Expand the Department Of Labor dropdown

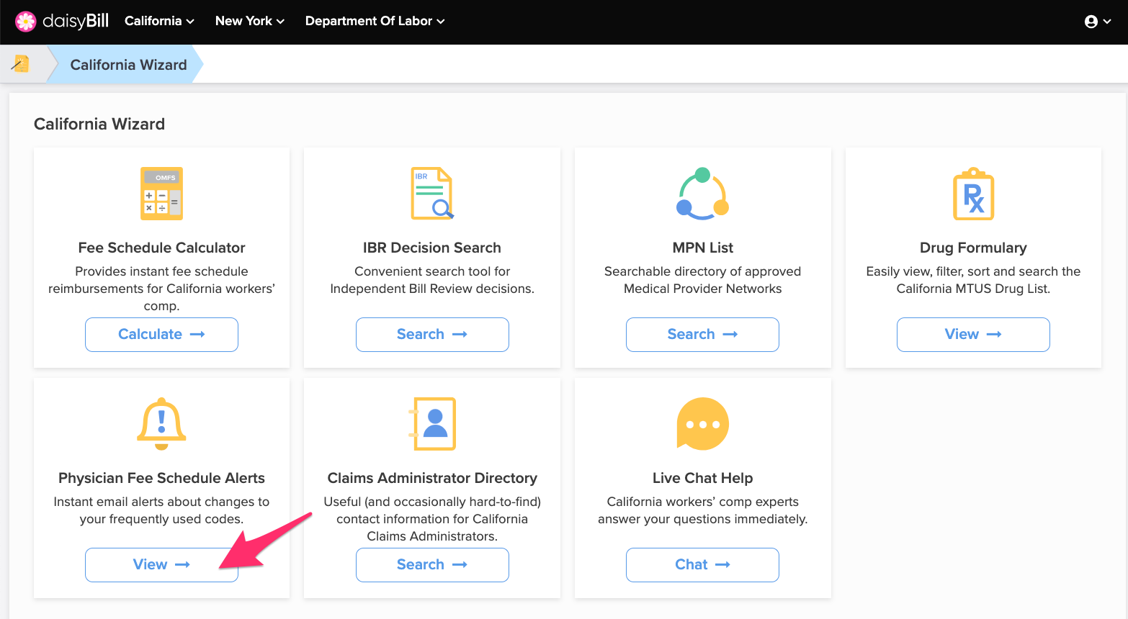375,21
